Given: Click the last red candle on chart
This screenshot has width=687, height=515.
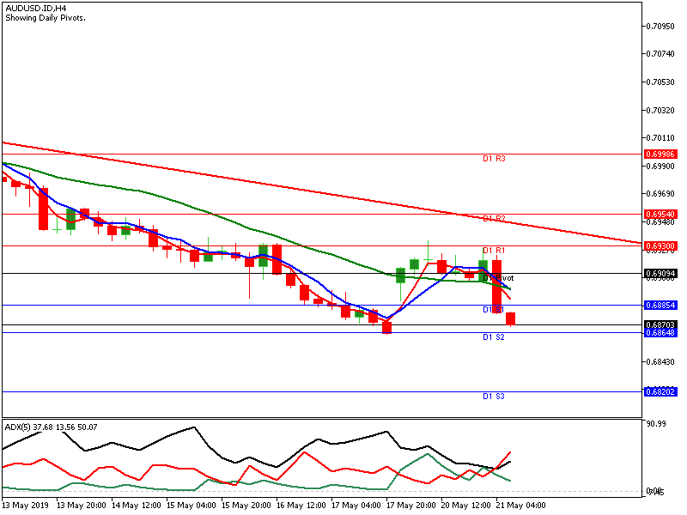Looking at the screenshot, I should tap(511, 319).
